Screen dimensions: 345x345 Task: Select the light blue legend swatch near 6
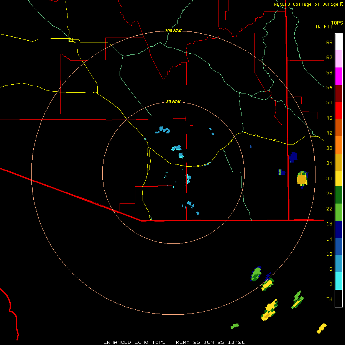[338, 264]
